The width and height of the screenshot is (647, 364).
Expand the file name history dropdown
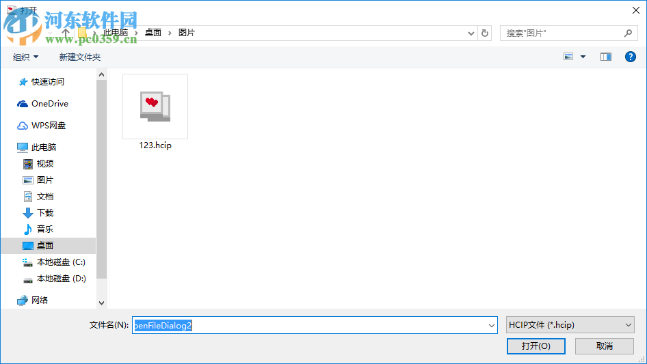(492, 325)
